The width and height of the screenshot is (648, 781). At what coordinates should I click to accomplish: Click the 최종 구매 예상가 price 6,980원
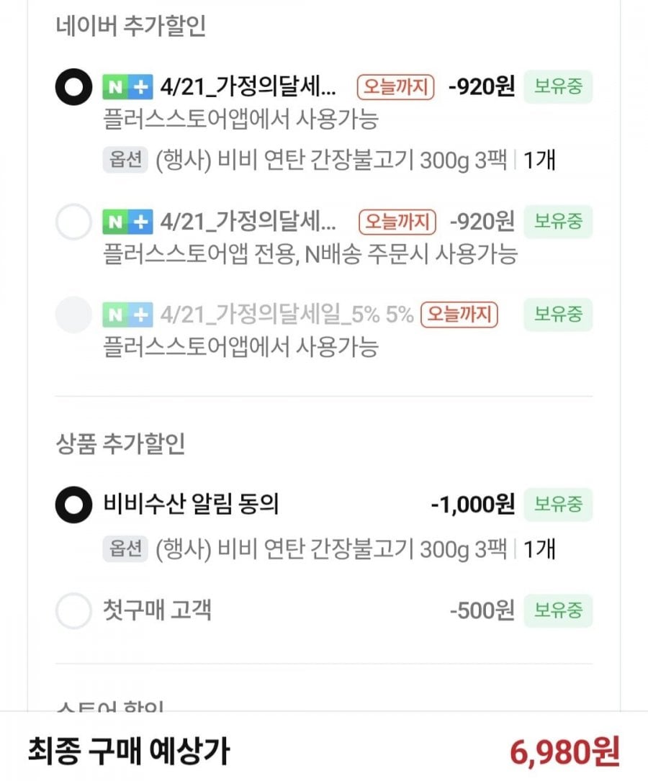point(564,751)
